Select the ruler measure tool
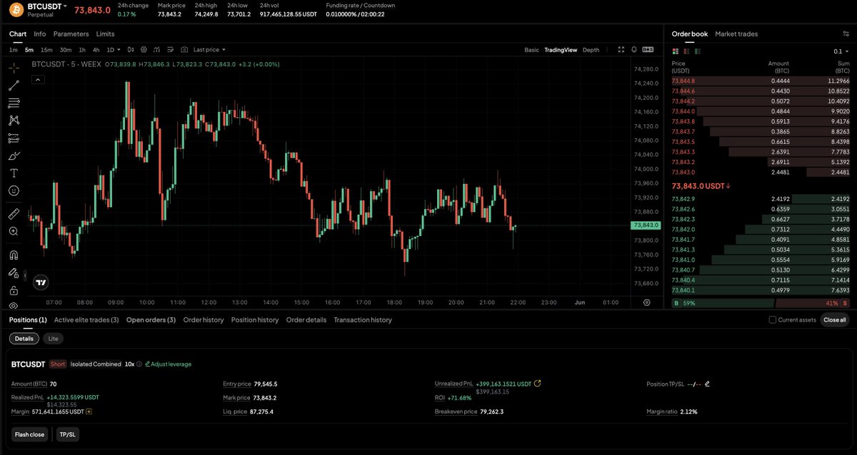The image size is (857, 455). coord(14,213)
